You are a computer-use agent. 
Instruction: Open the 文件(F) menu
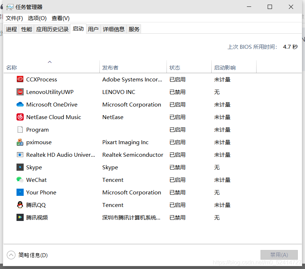pyautogui.click(x=14, y=18)
